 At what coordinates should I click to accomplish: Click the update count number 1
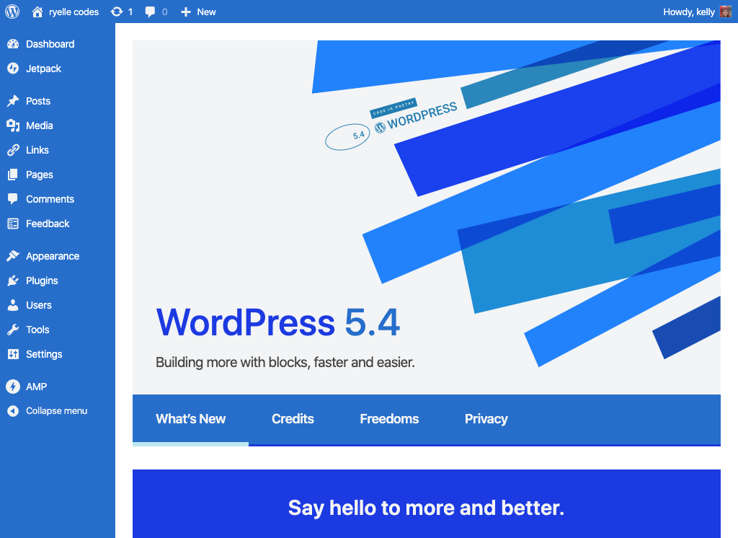130,12
